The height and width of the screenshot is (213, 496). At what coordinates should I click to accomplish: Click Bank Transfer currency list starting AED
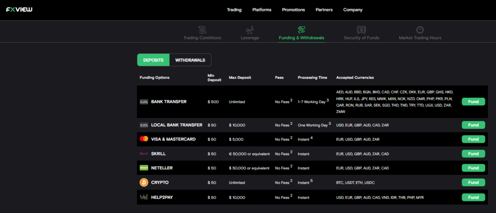[395, 102]
